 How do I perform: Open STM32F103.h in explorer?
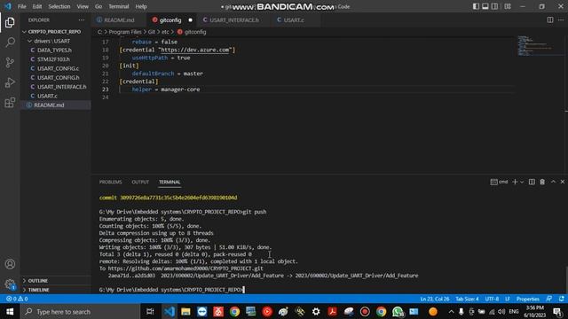click(55, 59)
